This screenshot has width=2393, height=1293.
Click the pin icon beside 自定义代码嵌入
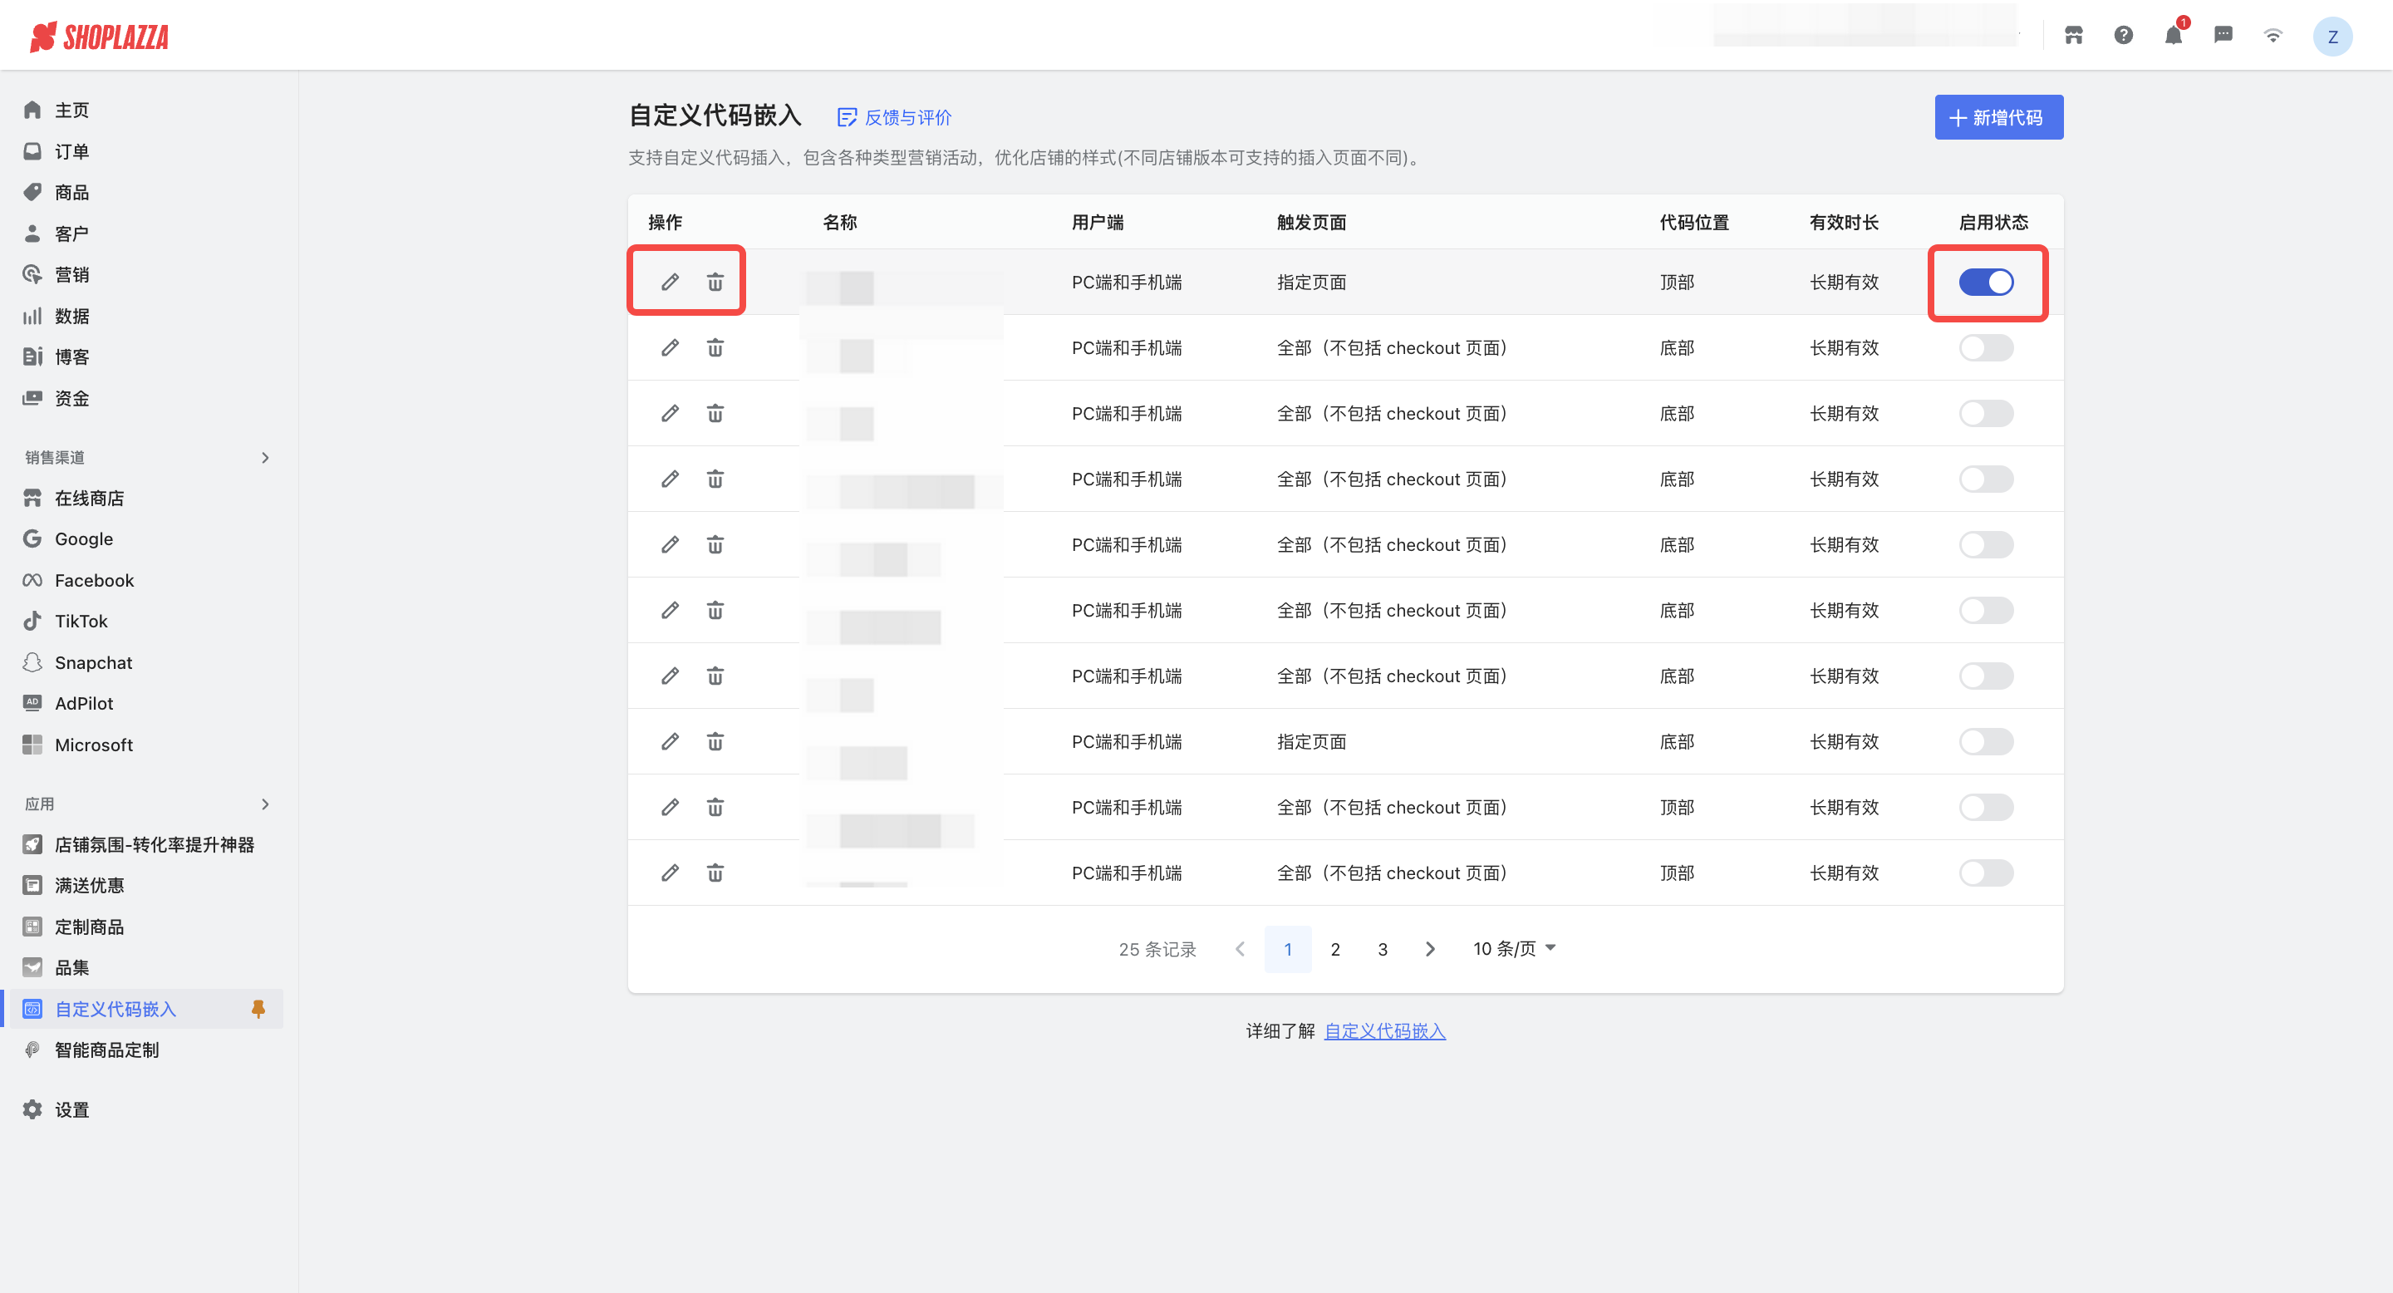(258, 1009)
